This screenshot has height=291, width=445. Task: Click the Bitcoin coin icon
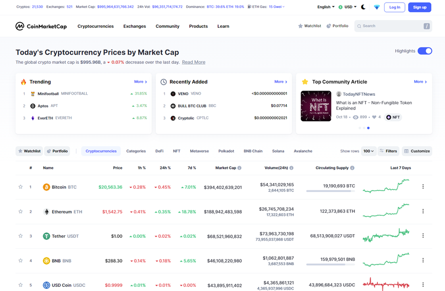tap(46, 187)
